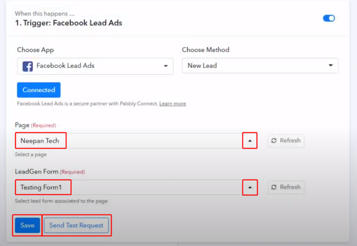
Task: Click the Save button
Action: click(x=28, y=225)
